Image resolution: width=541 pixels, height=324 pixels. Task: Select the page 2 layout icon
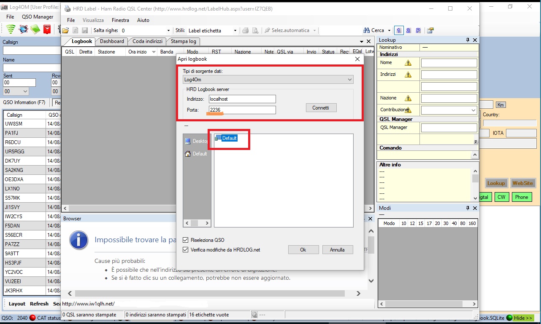point(408,30)
